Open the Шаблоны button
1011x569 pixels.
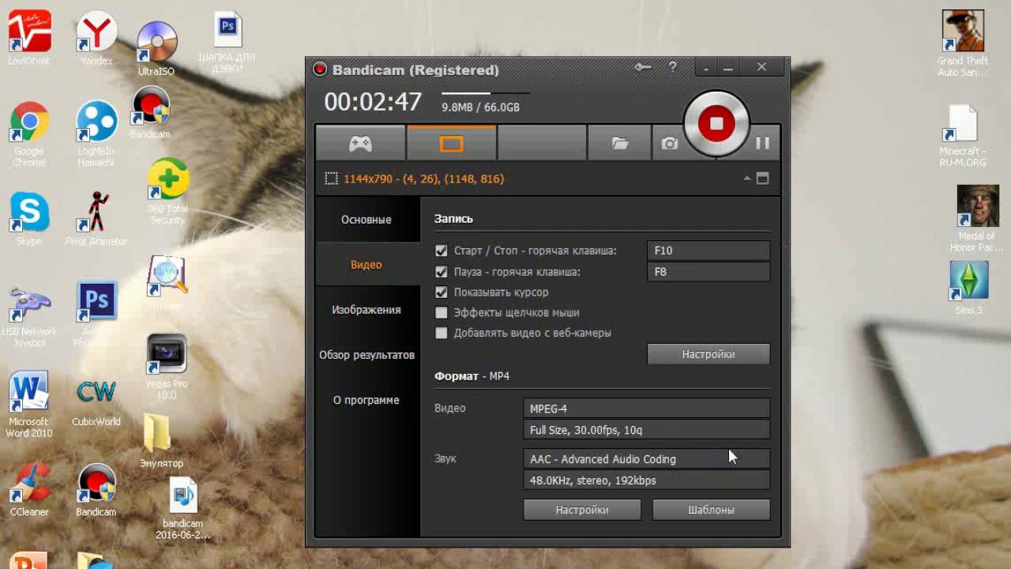[711, 510]
